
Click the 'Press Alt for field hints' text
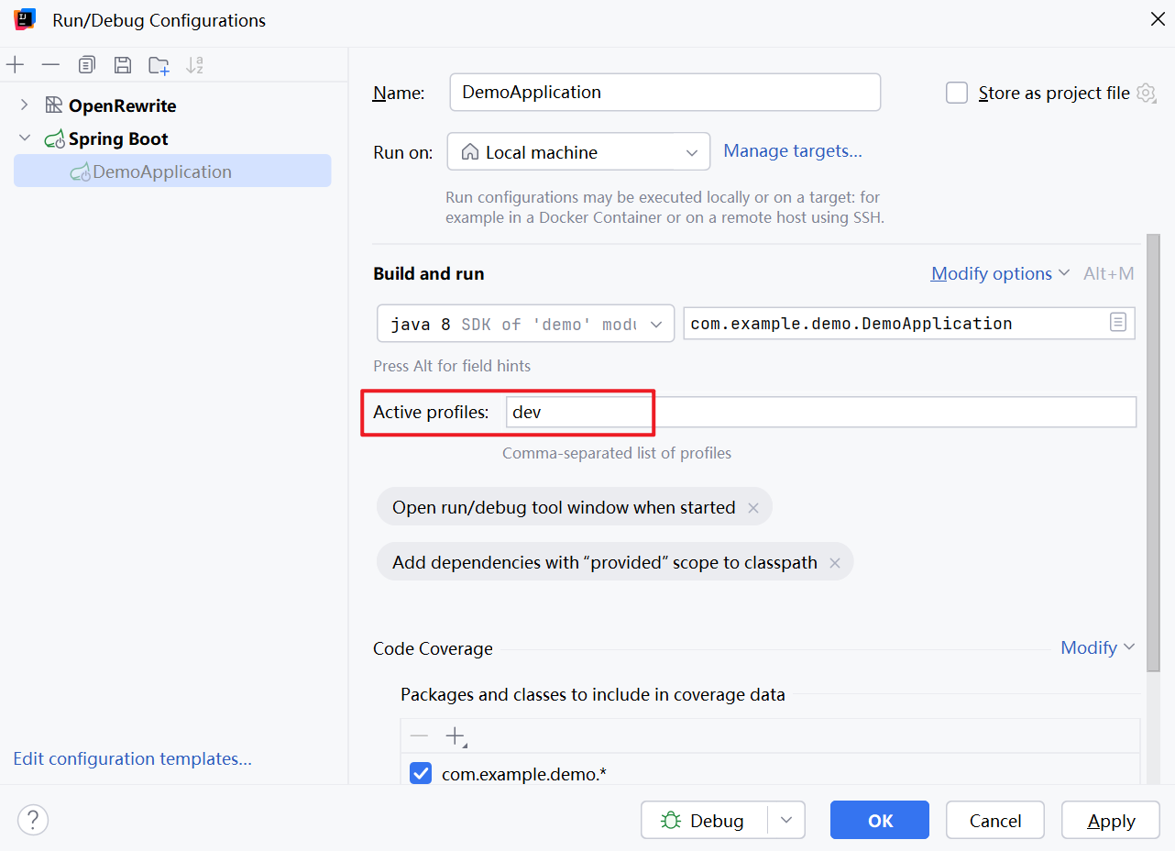tap(452, 366)
